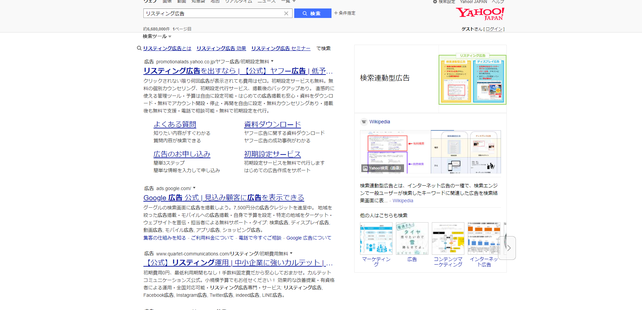Click the Yahoo! JAPAN logo
The width and height of the screenshot is (642, 310).
480,14
